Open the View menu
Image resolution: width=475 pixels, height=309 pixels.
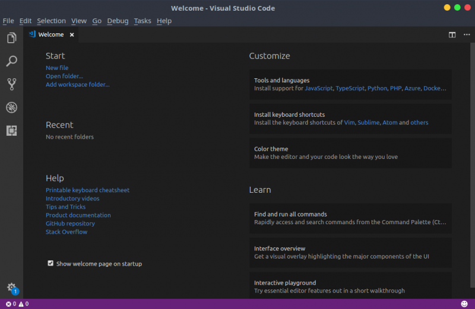click(x=79, y=21)
